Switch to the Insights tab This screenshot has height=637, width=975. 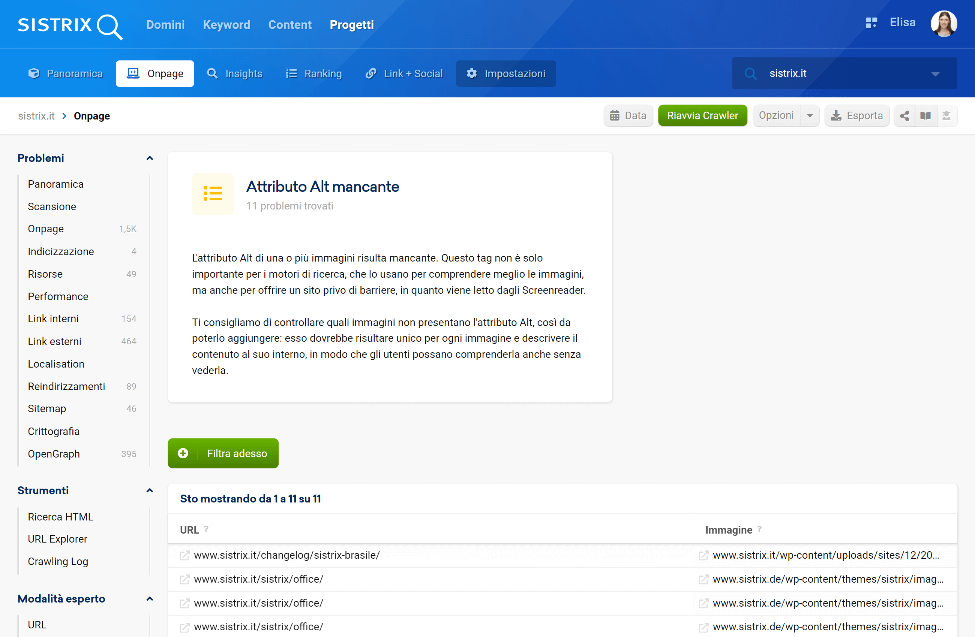point(235,74)
